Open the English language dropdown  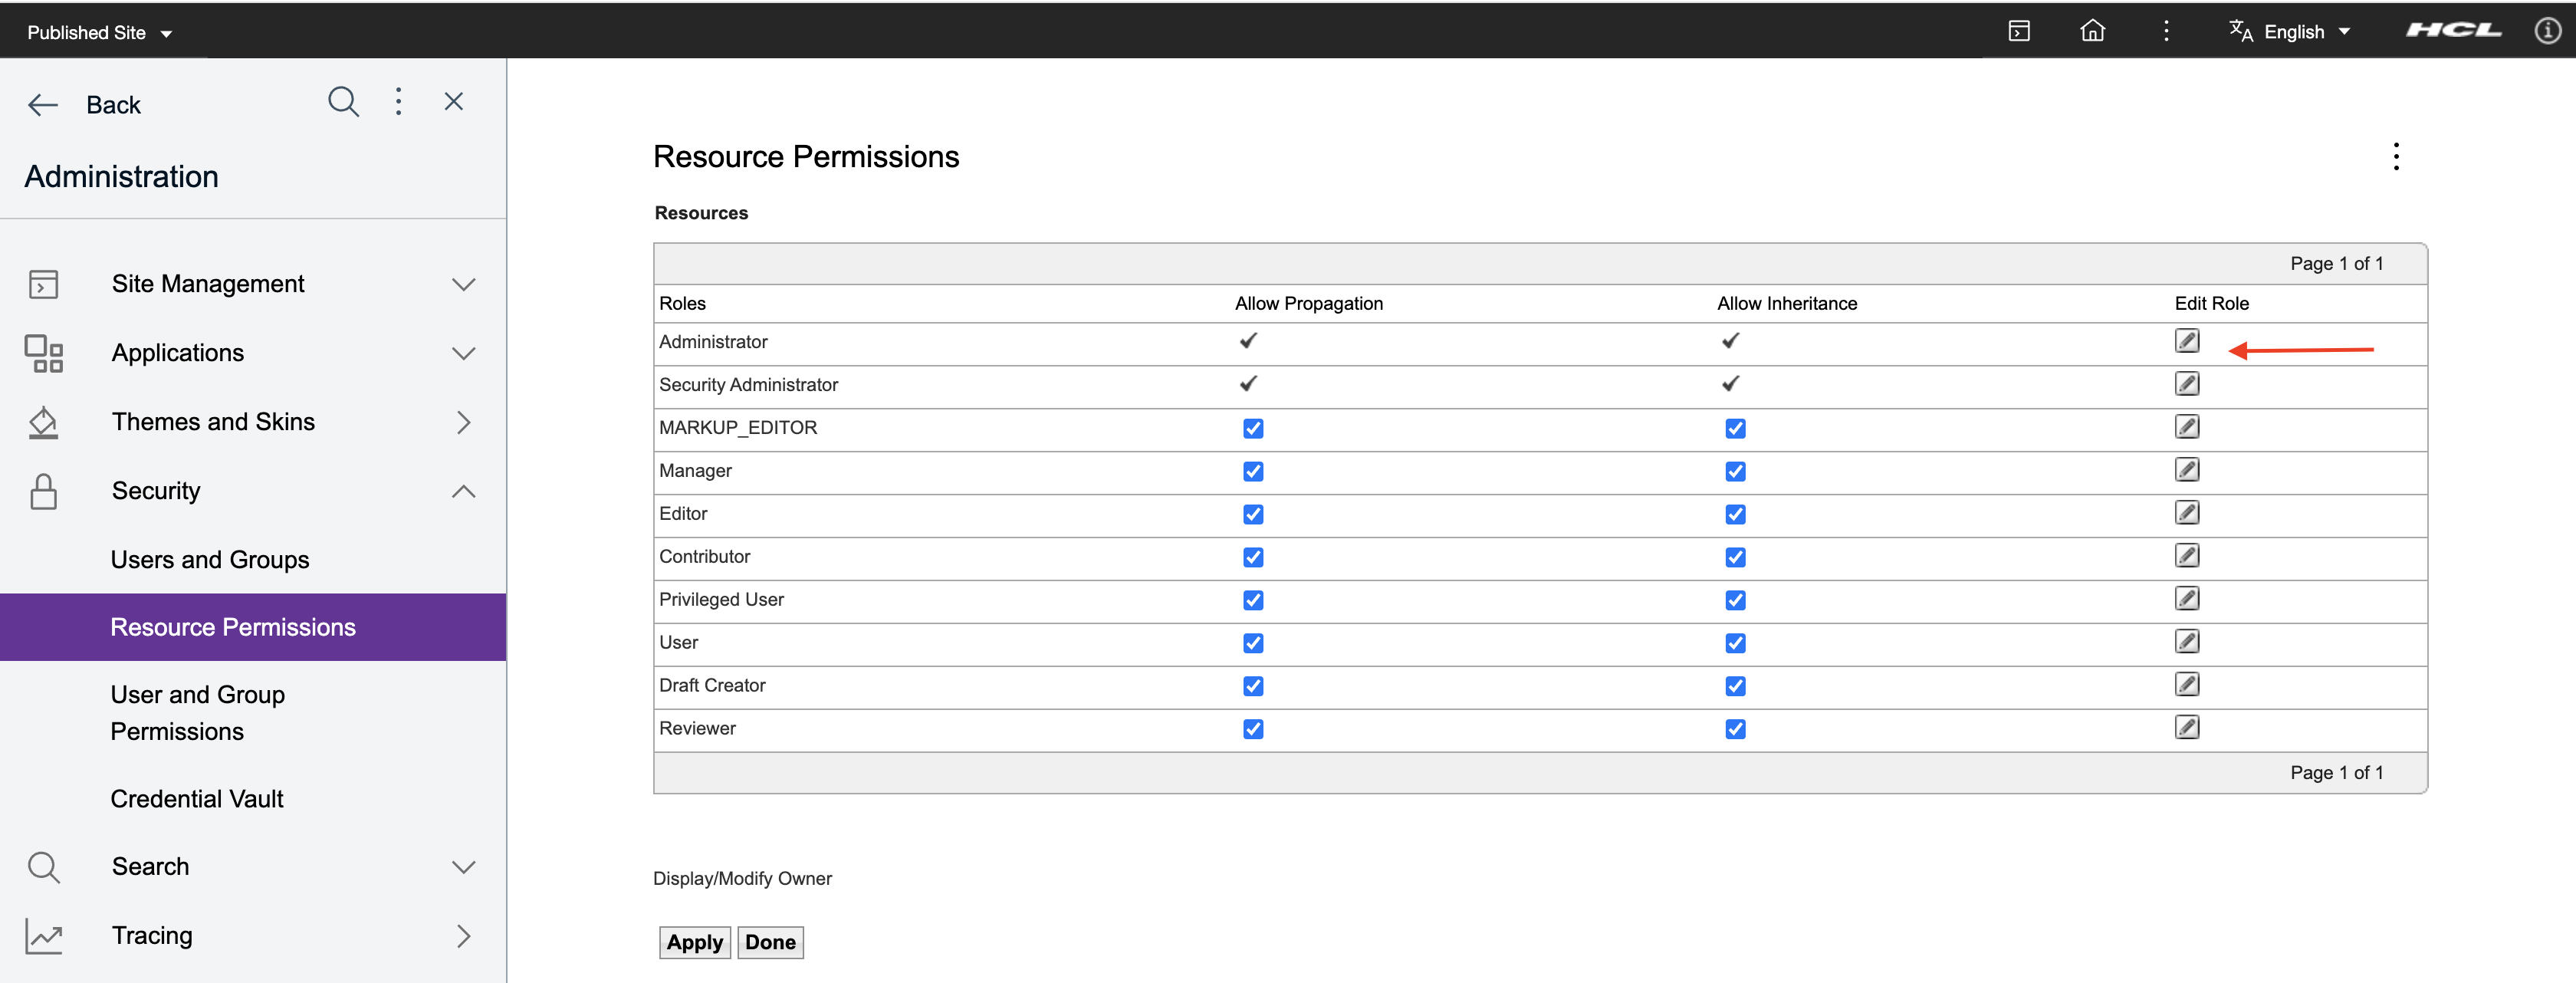tap(2291, 32)
